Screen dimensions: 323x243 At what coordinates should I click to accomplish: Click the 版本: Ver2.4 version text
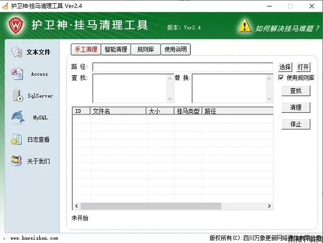pyautogui.click(x=184, y=27)
